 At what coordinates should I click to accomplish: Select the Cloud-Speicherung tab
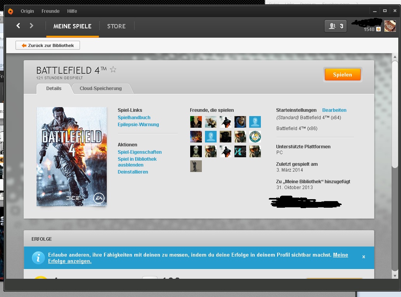(101, 89)
